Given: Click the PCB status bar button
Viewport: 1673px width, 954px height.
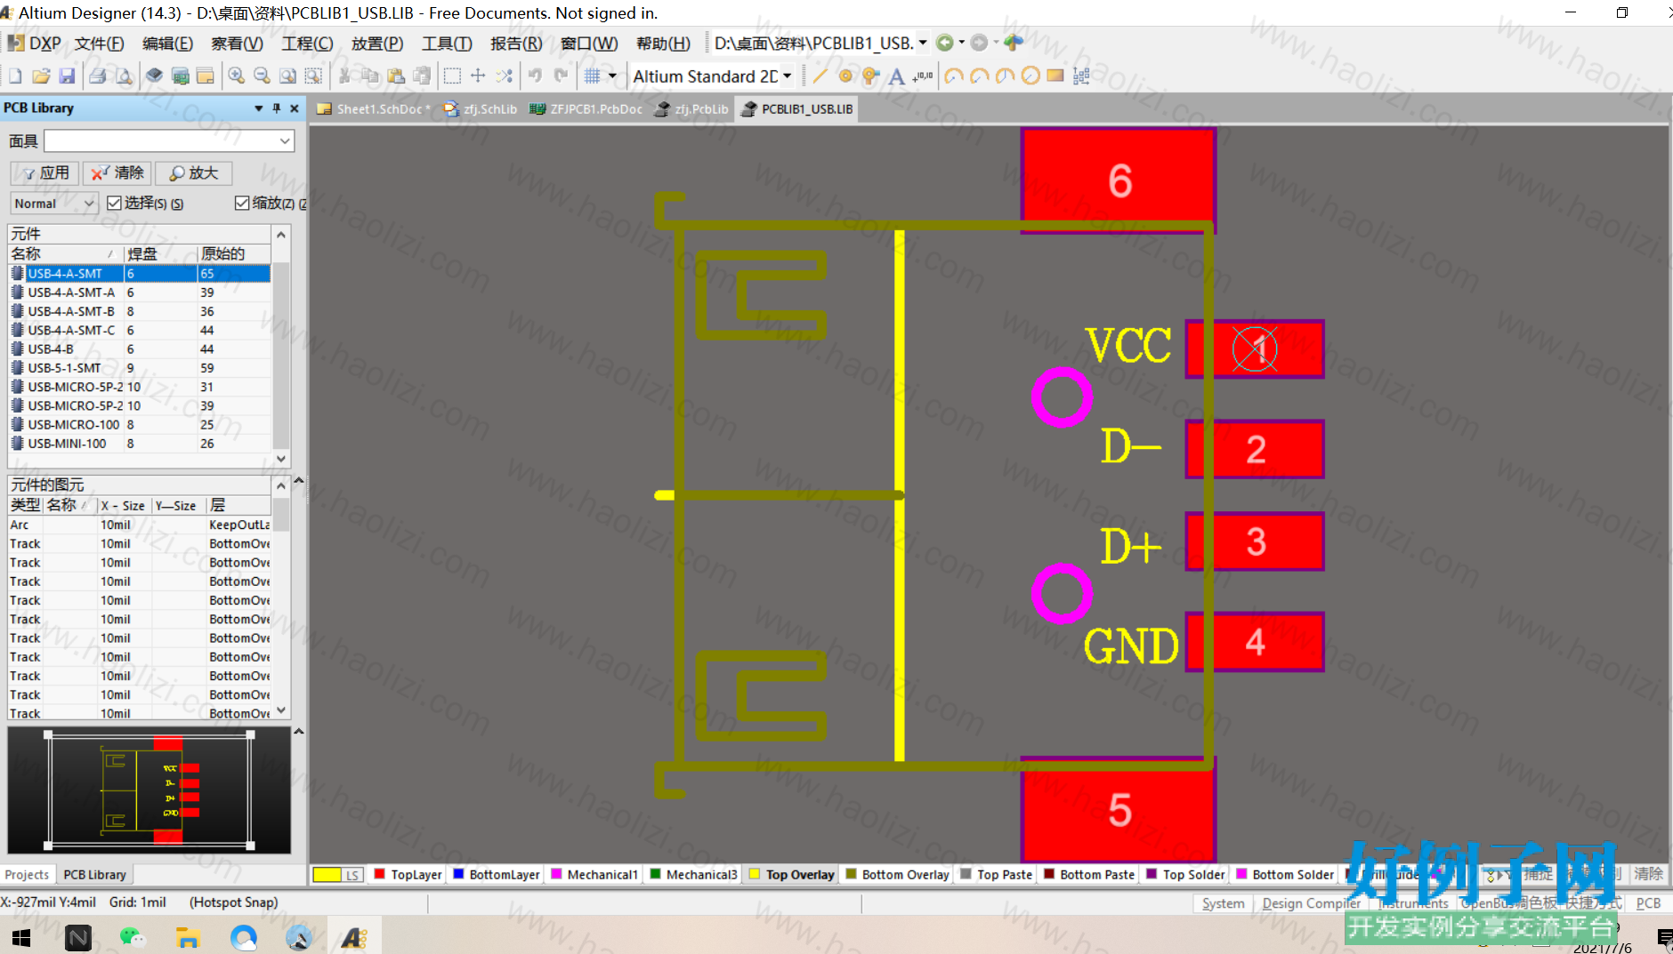Looking at the screenshot, I should (1648, 903).
